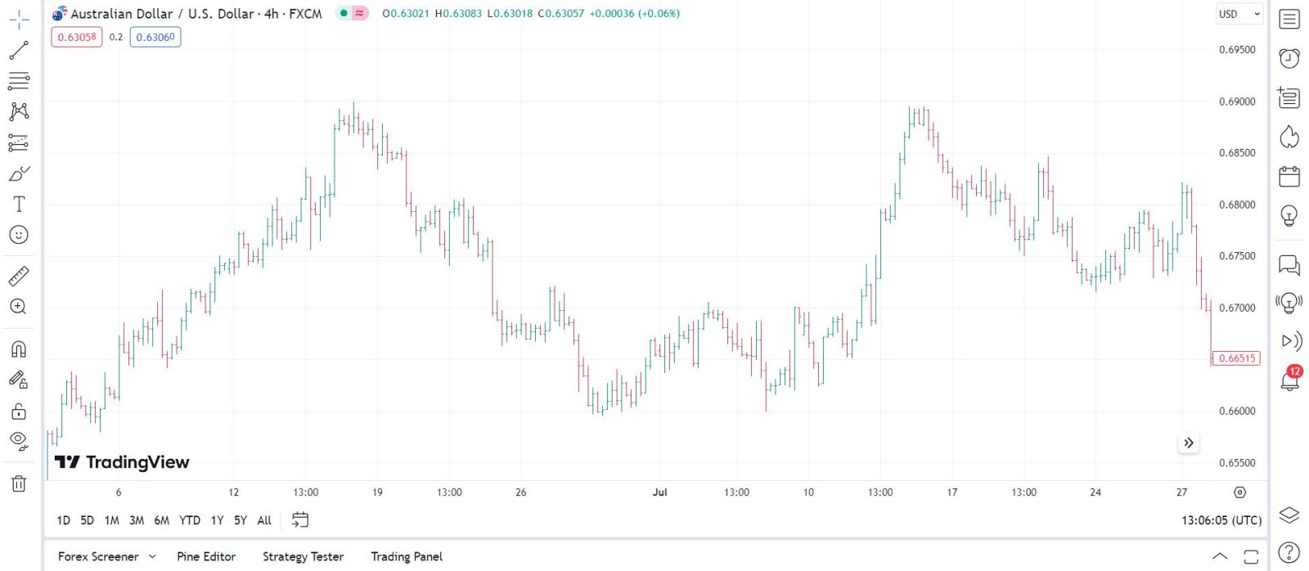Open the Emoji sticker tool

tap(18, 235)
